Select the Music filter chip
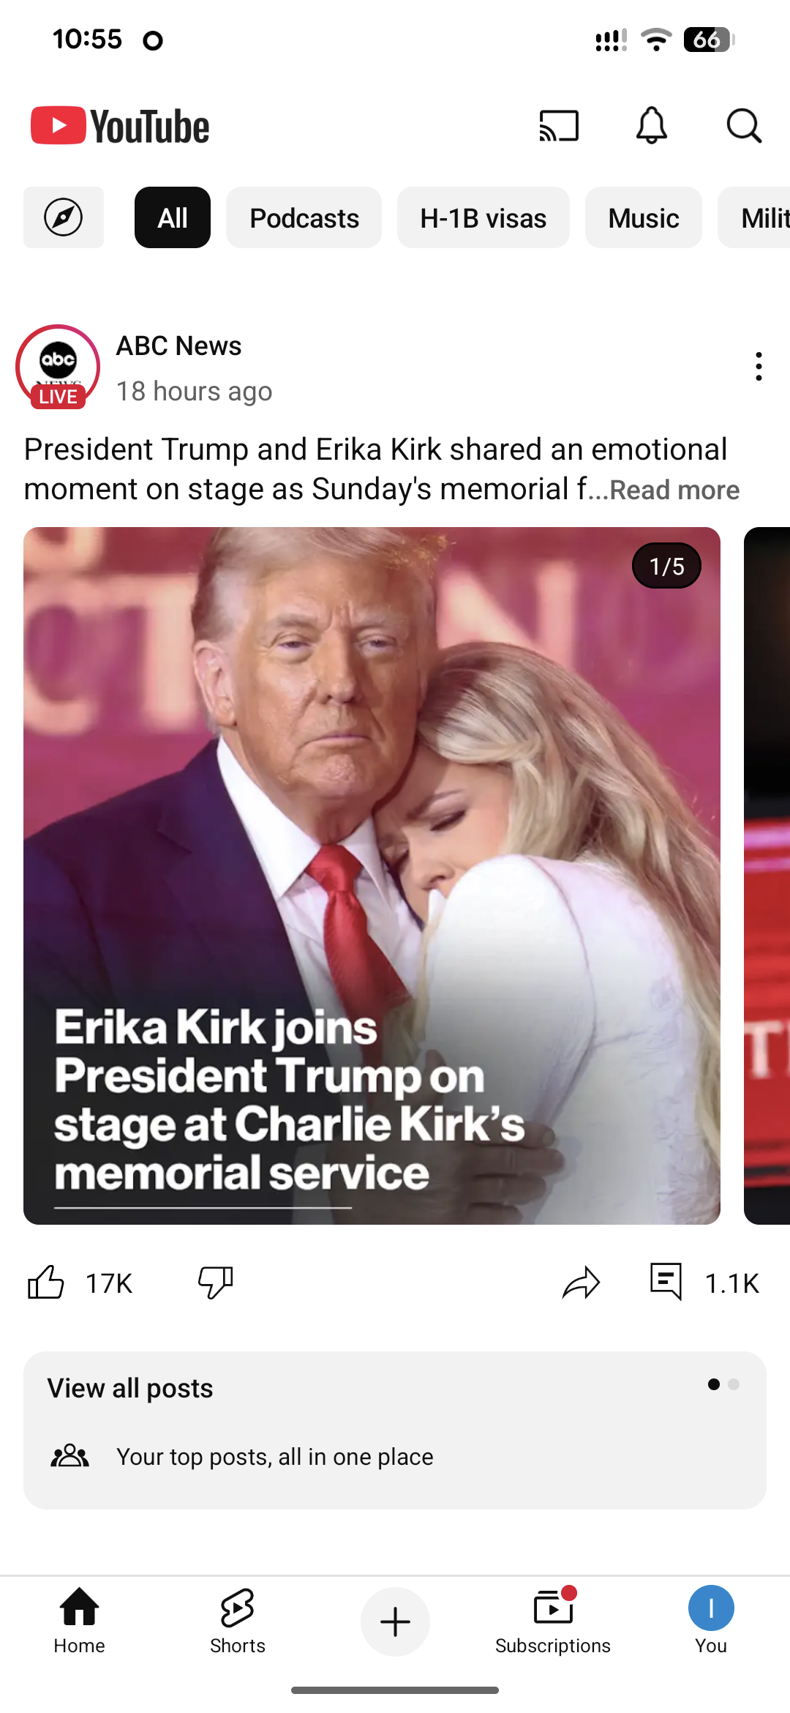790x1713 pixels. point(644,217)
